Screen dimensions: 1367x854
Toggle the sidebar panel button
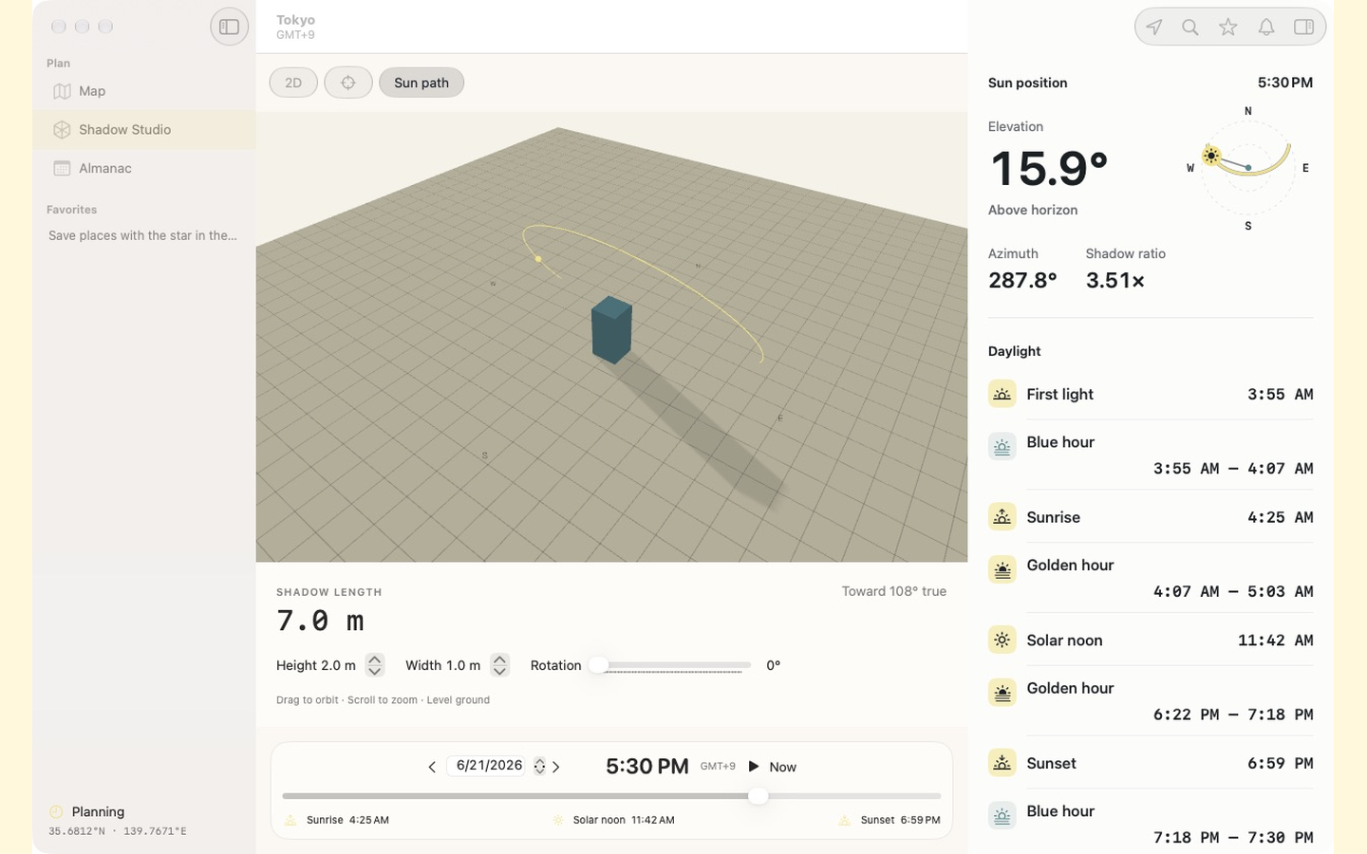(x=229, y=27)
